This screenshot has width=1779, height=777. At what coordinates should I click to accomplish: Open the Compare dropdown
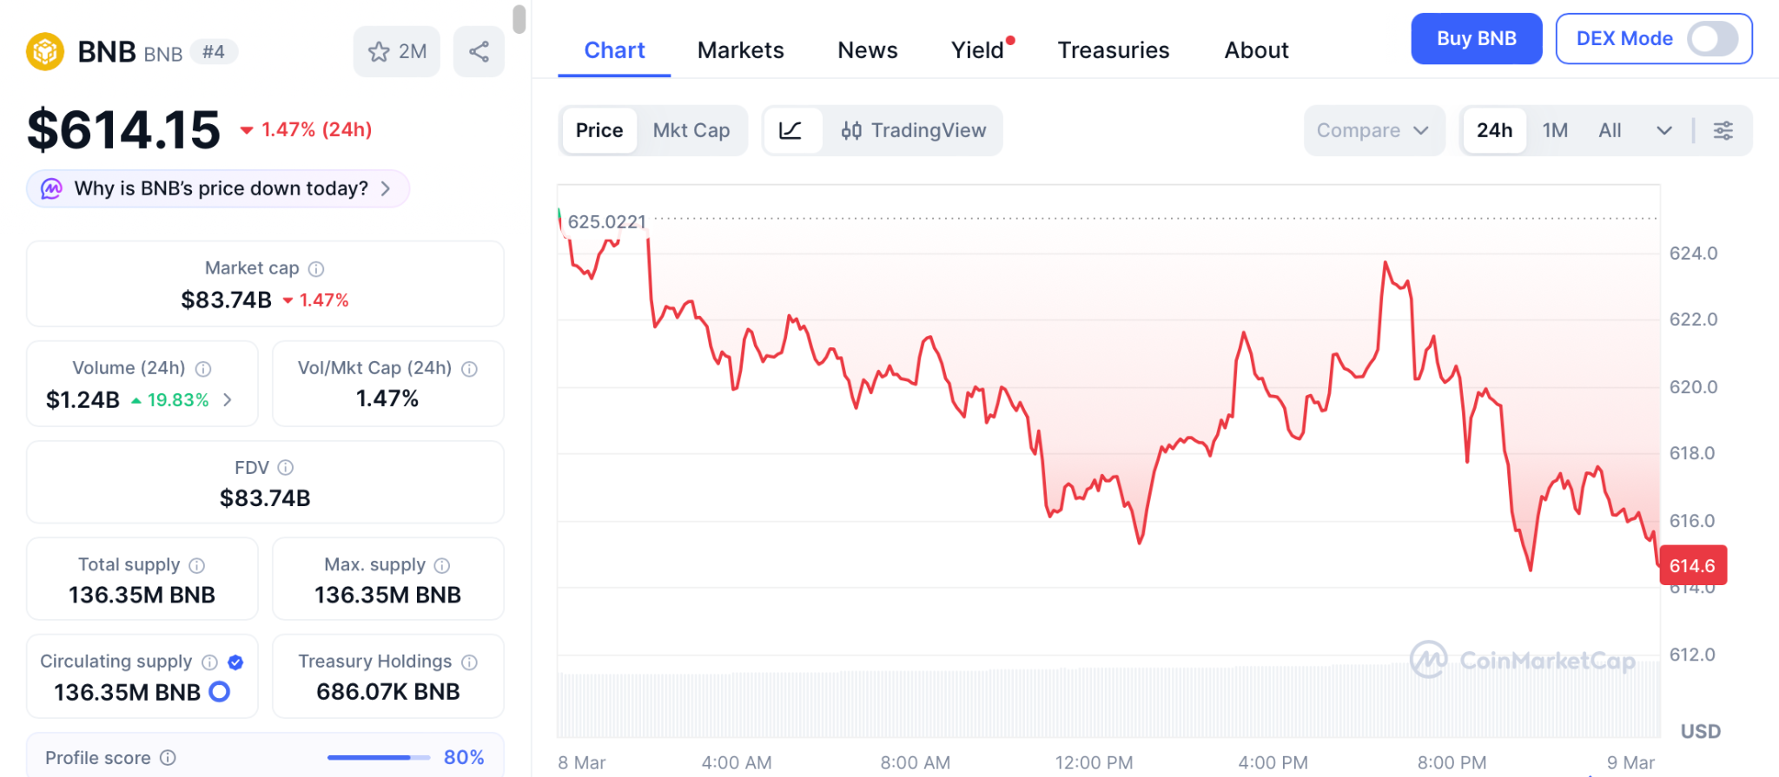coord(1372,130)
